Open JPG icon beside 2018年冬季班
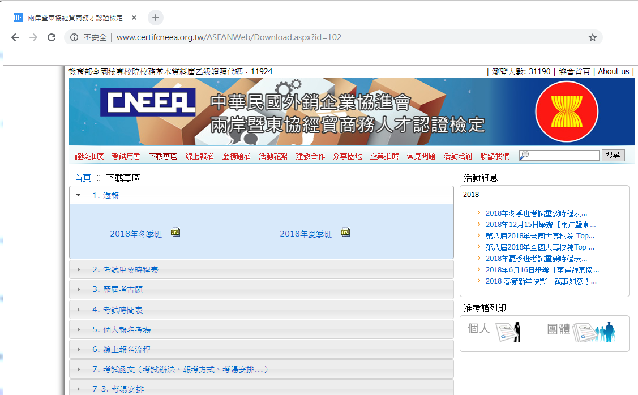638x395 pixels. (x=175, y=232)
